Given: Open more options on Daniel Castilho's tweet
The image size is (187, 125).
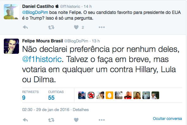Looking at the screenshot, I should point(102,27).
